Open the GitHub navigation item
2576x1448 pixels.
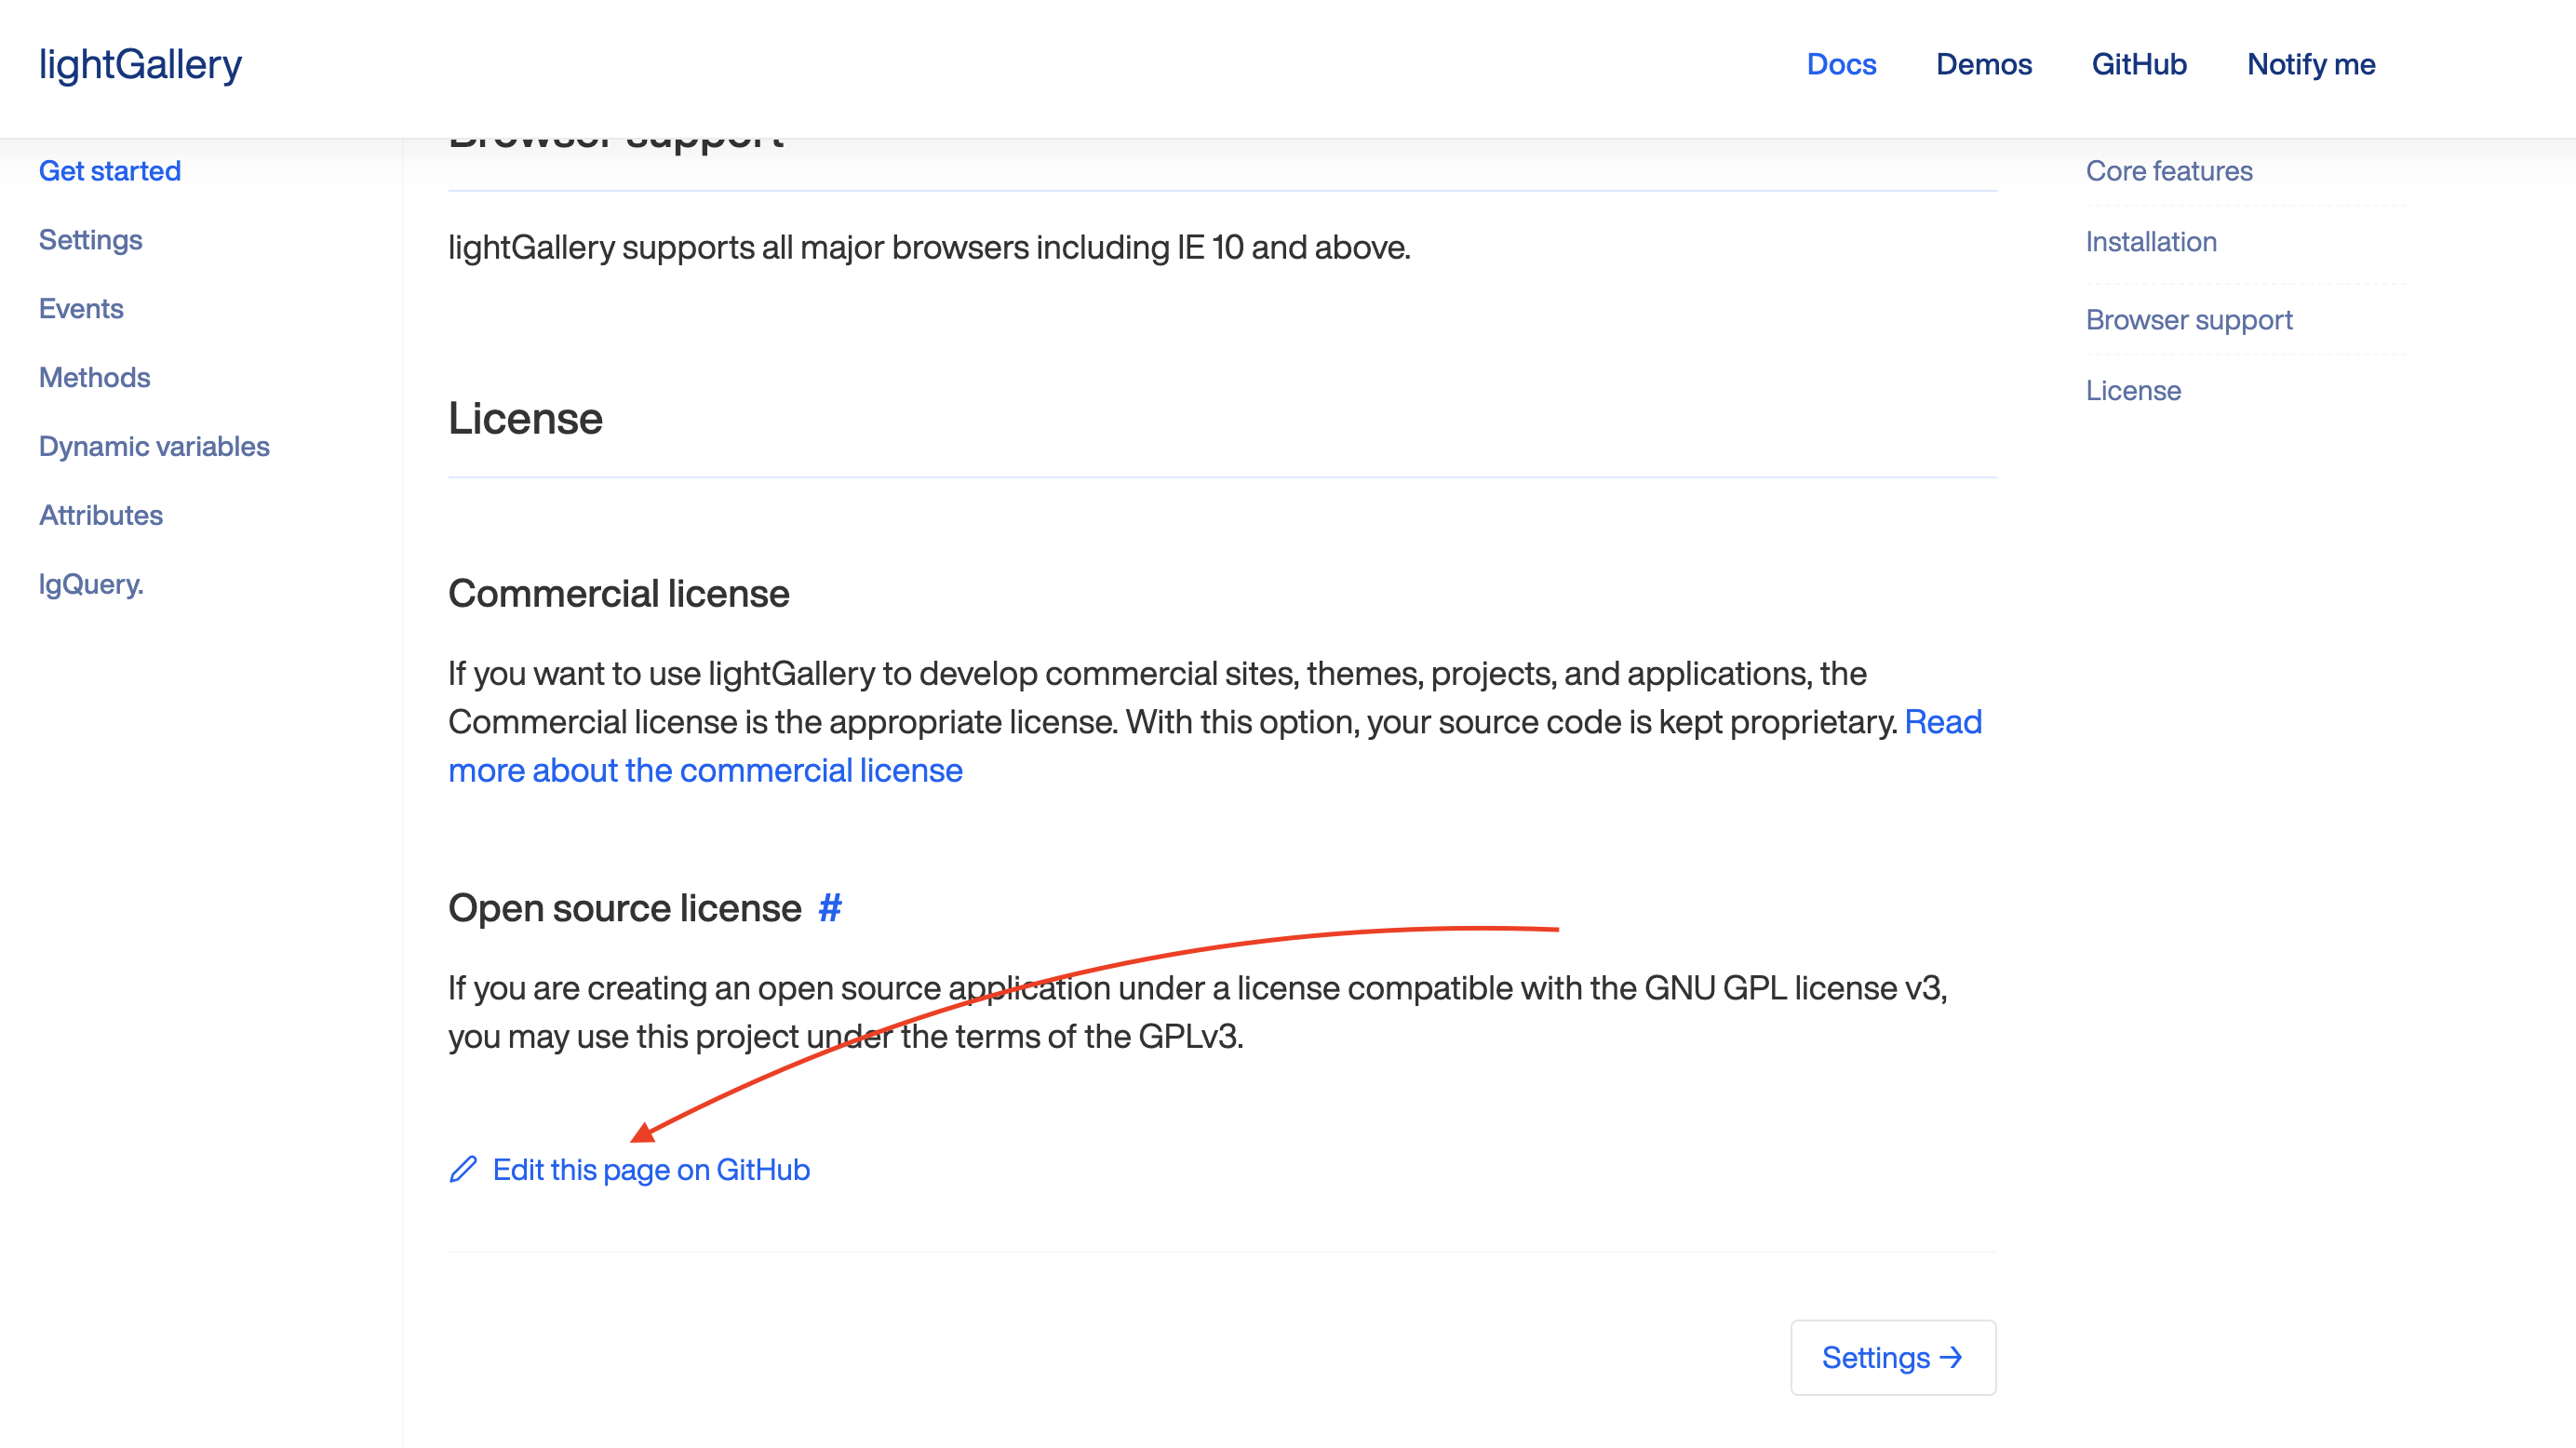click(2140, 64)
